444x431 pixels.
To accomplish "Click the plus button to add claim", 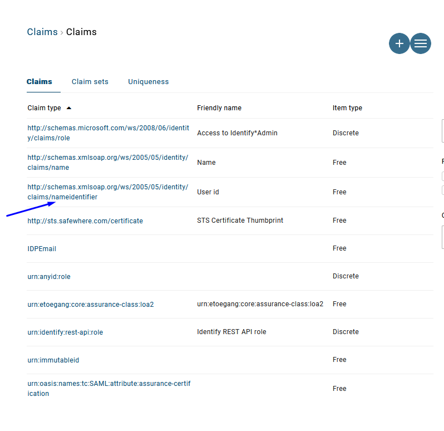I will [x=399, y=43].
